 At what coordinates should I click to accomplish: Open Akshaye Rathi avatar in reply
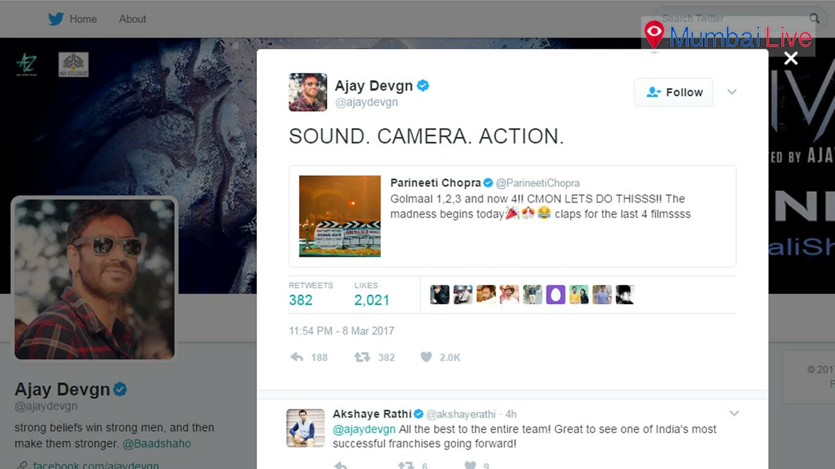click(306, 428)
